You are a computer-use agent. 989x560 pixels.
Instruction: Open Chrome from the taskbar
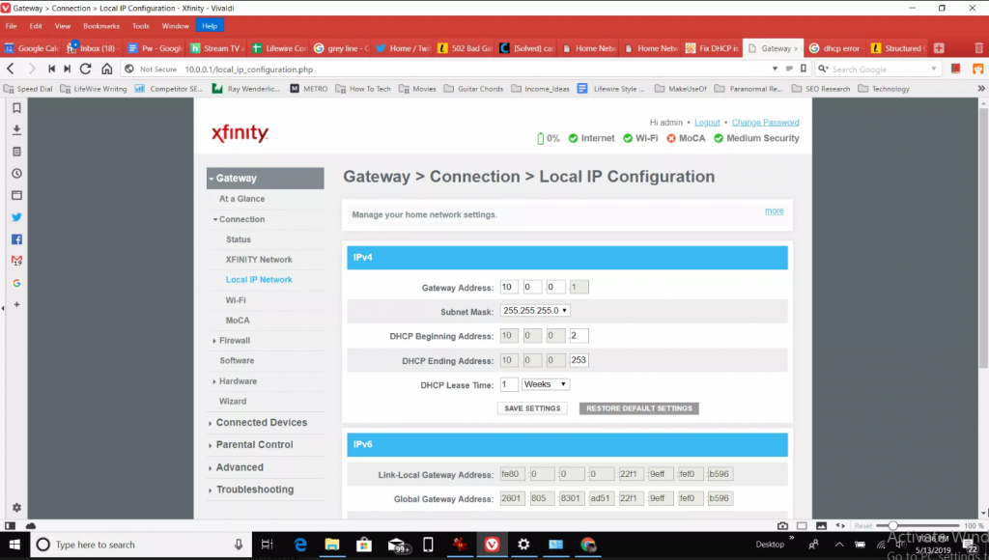pyautogui.click(x=588, y=545)
